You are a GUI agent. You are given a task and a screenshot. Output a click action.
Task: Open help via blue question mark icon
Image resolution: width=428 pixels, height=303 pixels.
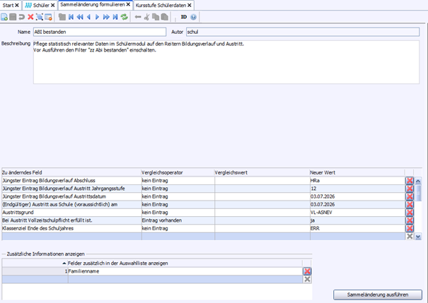(193, 16)
